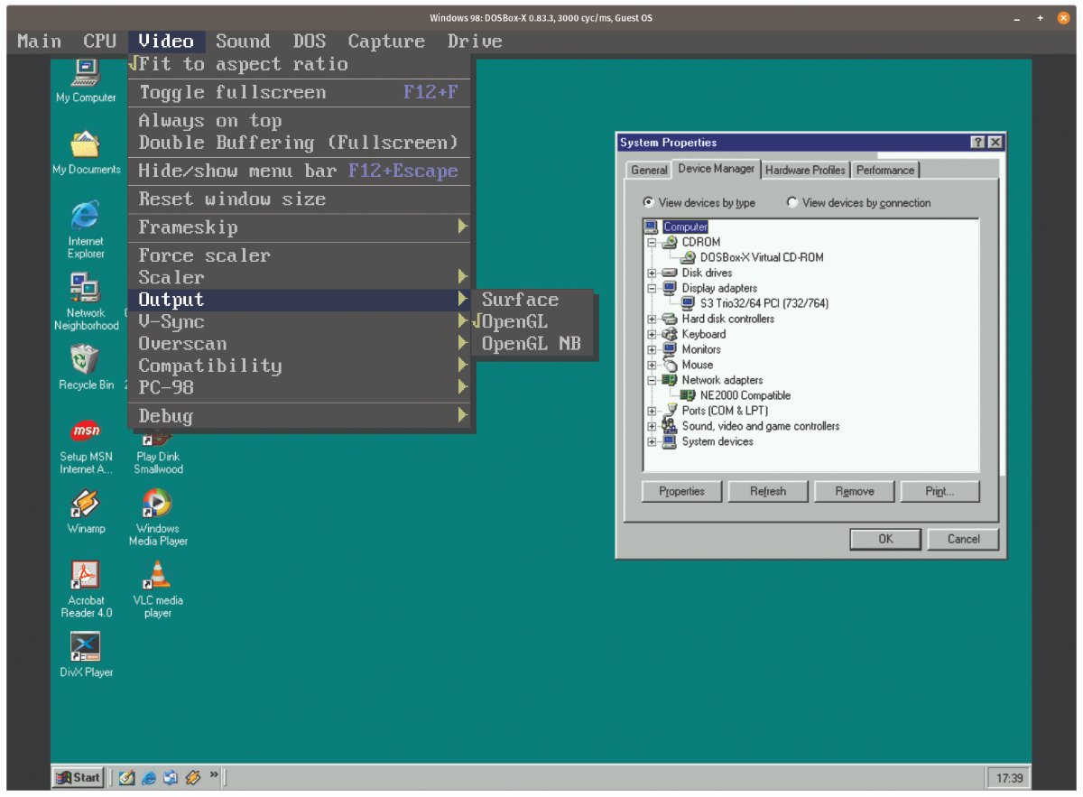Click Winamp quick launch icon on taskbar
This screenshot has width=1083, height=797.
pyautogui.click(x=192, y=777)
